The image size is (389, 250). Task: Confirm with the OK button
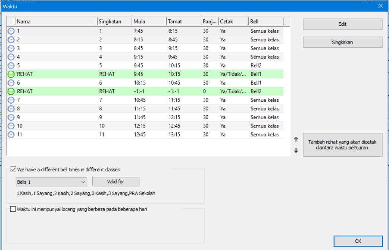(x=358, y=241)
